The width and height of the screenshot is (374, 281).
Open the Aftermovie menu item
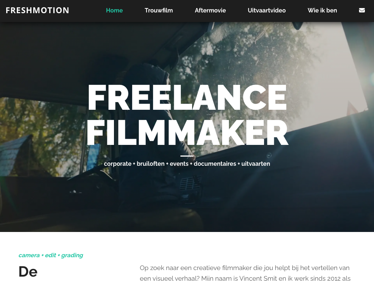(x=210, y=10)
